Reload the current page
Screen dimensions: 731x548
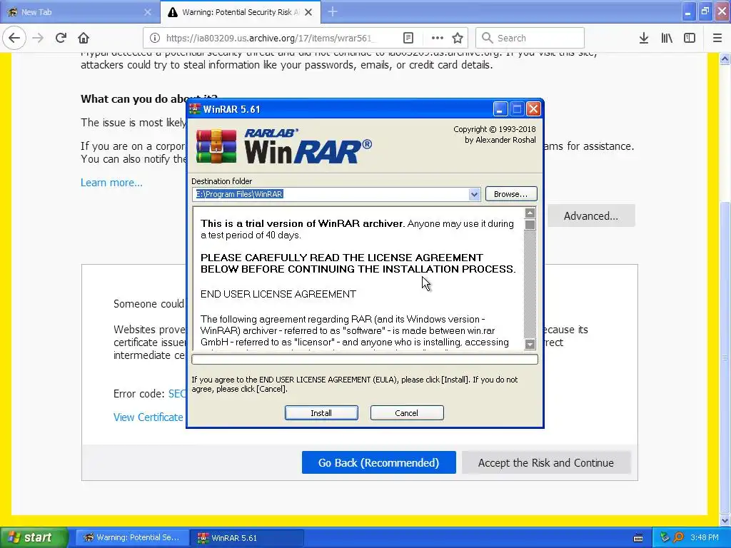(61, 38)
